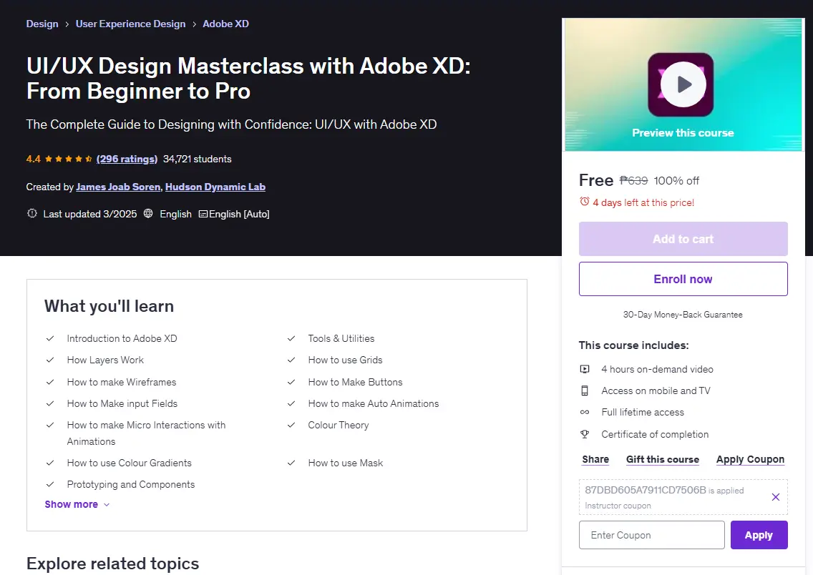
Task: Click the '30-Day Money-Back Guarantee' text
Action: point(683,315)
